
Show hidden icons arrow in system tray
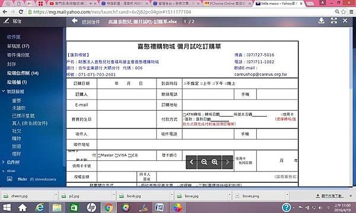click(x=294, y=208)
